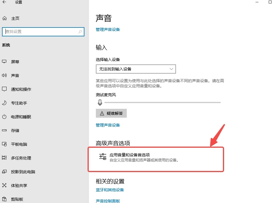Click the Display (屏幕) monitor icon
The height and width of the screenshot is (203, 277).
coord(4,62)
